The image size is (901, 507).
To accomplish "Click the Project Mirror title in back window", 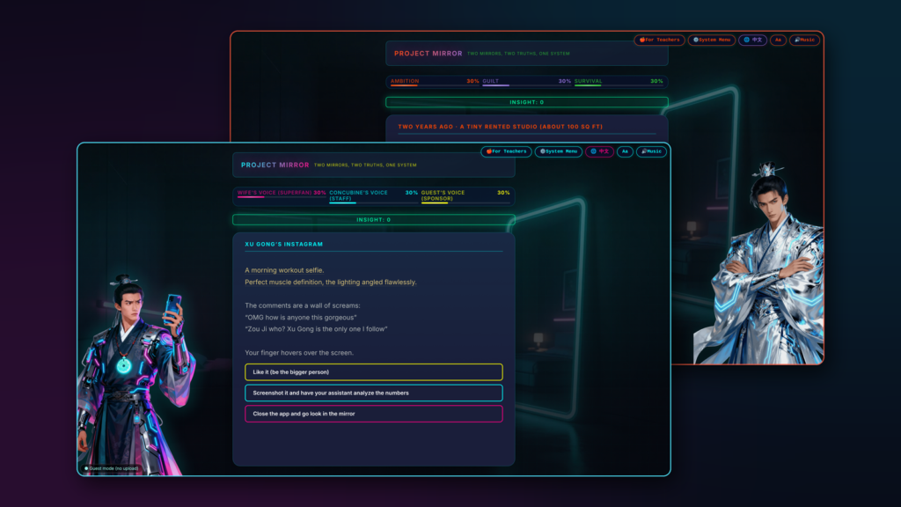I will coord(429,54).
